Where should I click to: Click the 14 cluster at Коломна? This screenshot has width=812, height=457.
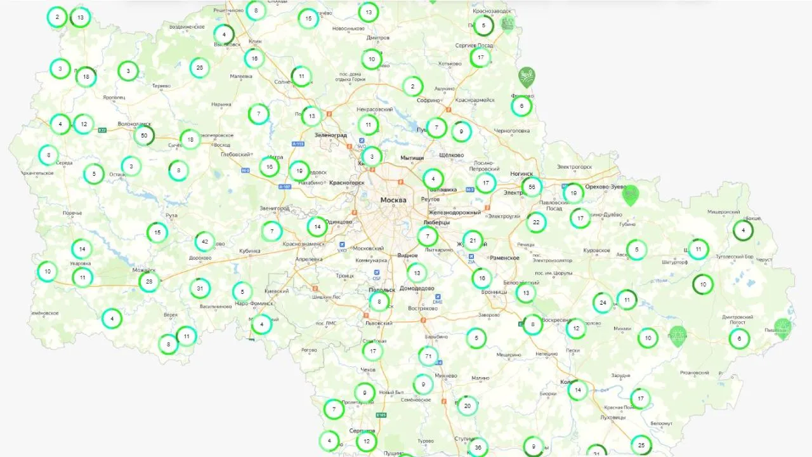pyautogui.click(x=578, y=390)
